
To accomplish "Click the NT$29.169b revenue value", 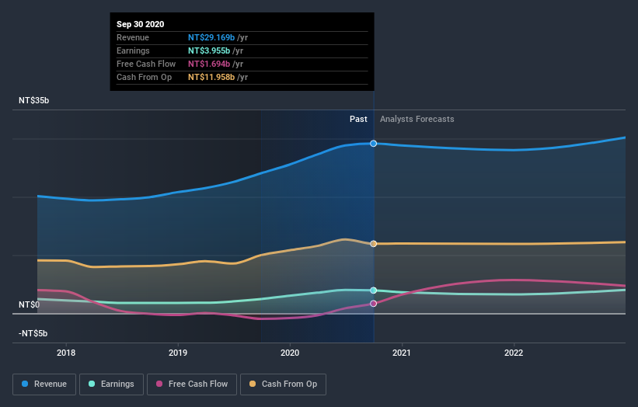I will (211, 37).
